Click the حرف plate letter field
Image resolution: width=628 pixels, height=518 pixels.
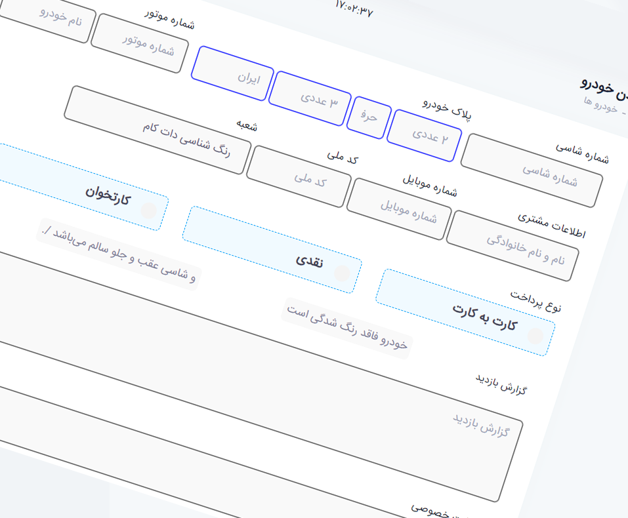click(x=369, y=117)
